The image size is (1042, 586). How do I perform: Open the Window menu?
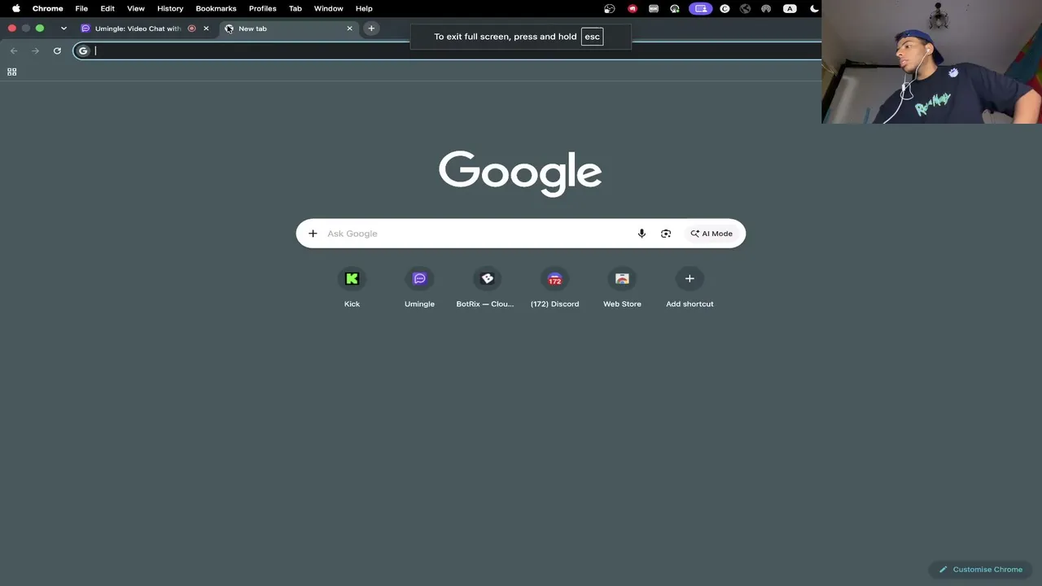329,8
